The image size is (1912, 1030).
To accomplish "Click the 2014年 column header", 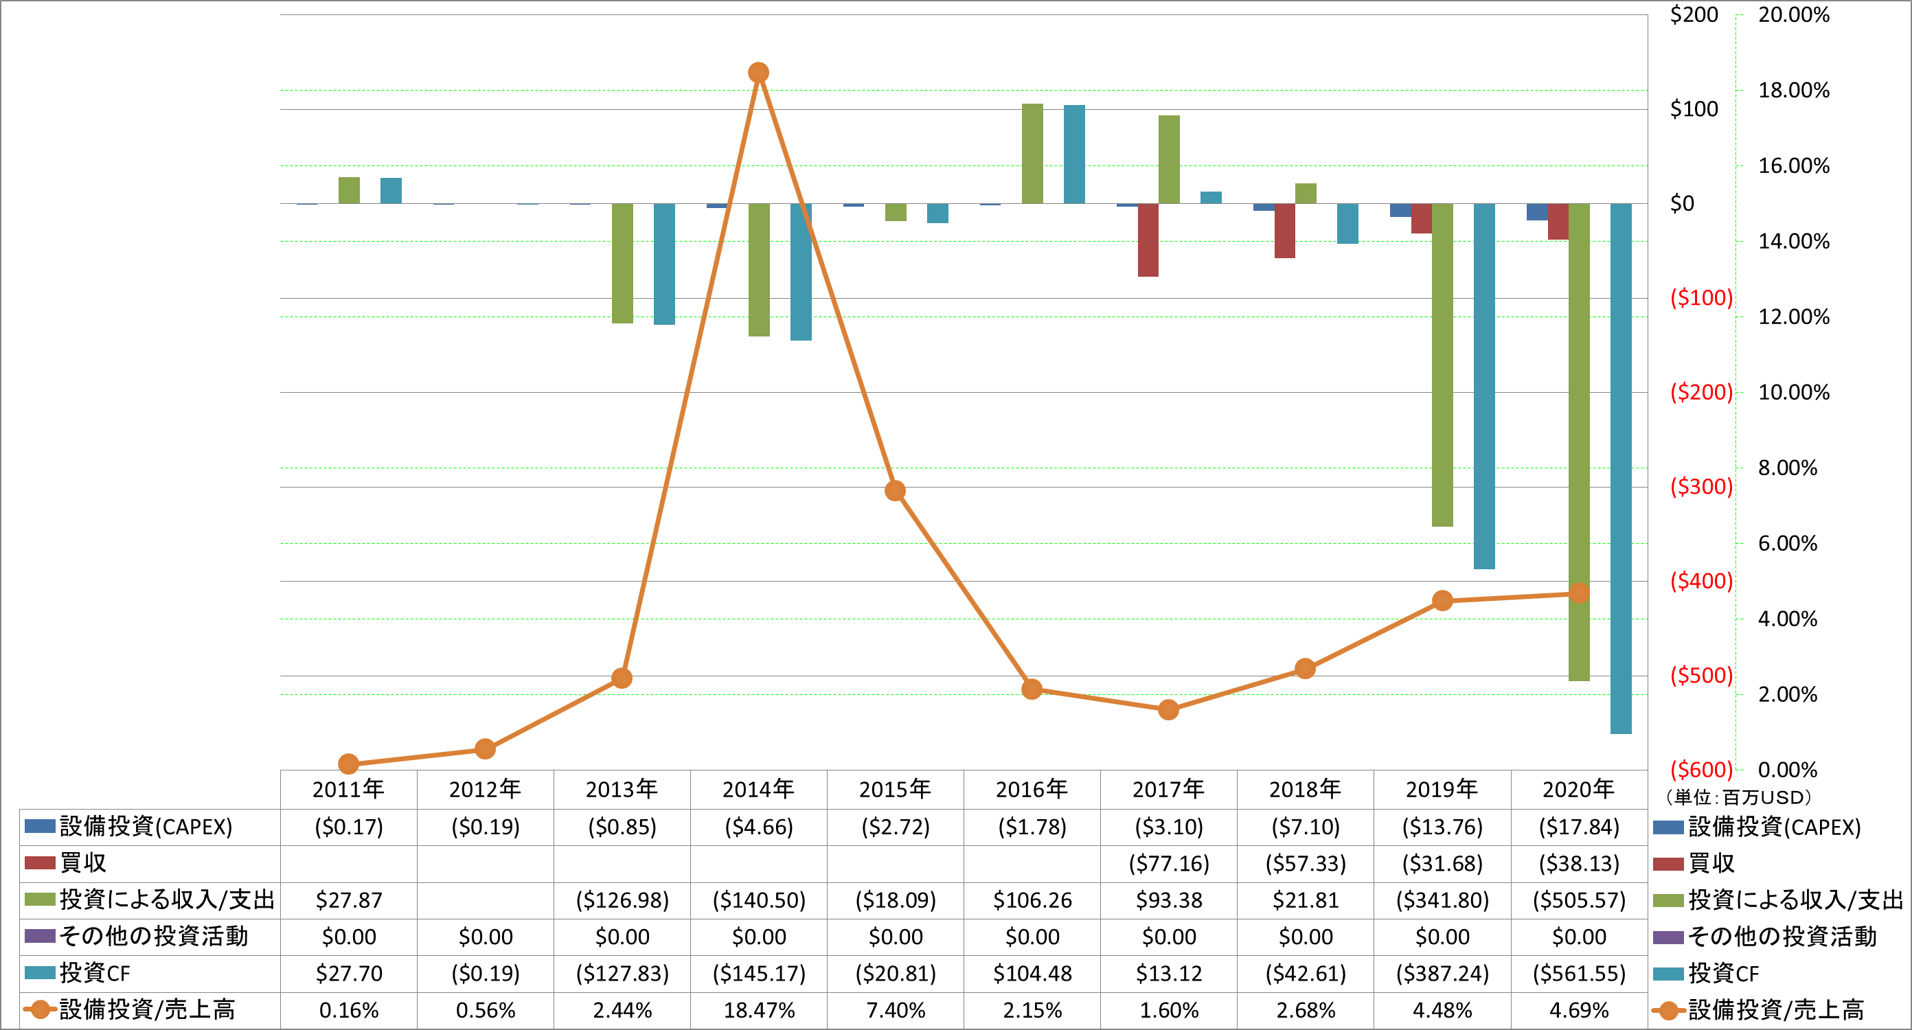I will pyautogui.click(x=759, y=789).
